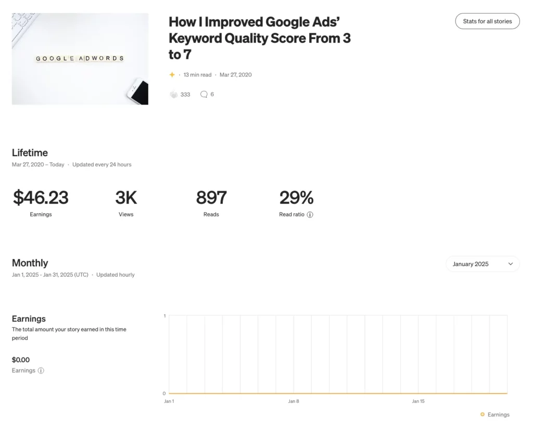Click Earnings legend dot below chart
533x421 pixels.
tap(483, 415)
